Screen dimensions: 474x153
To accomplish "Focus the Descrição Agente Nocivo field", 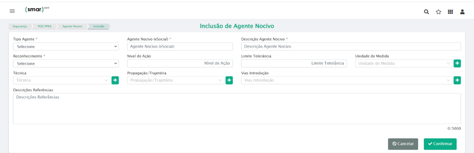I will pos(351,47).
